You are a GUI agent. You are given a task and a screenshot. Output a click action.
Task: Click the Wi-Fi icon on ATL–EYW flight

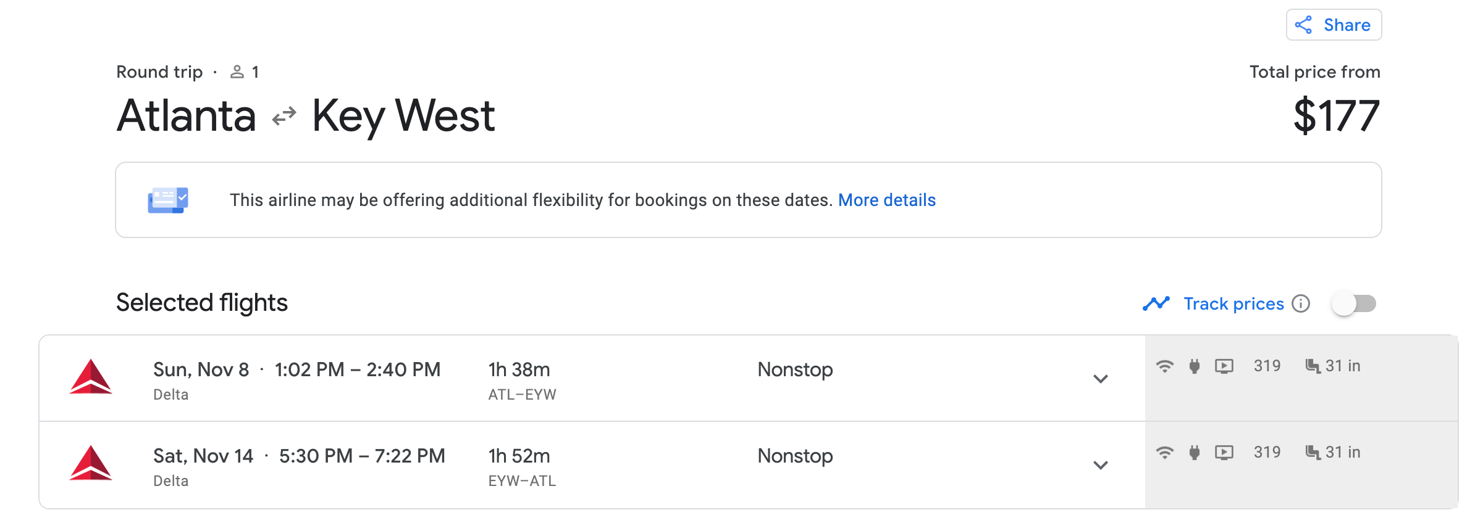1164,366
